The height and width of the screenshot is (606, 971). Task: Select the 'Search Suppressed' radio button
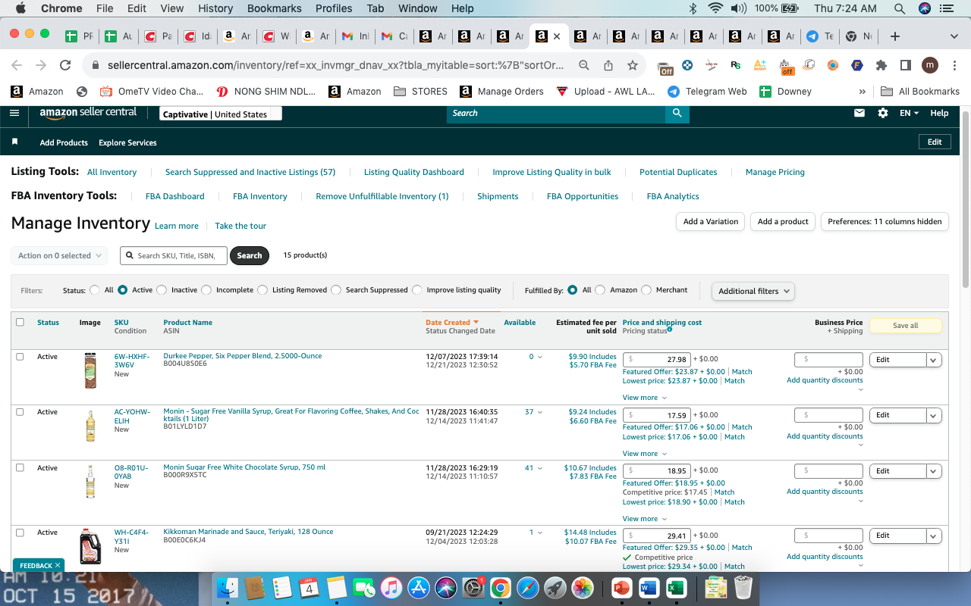coord(336,290)
